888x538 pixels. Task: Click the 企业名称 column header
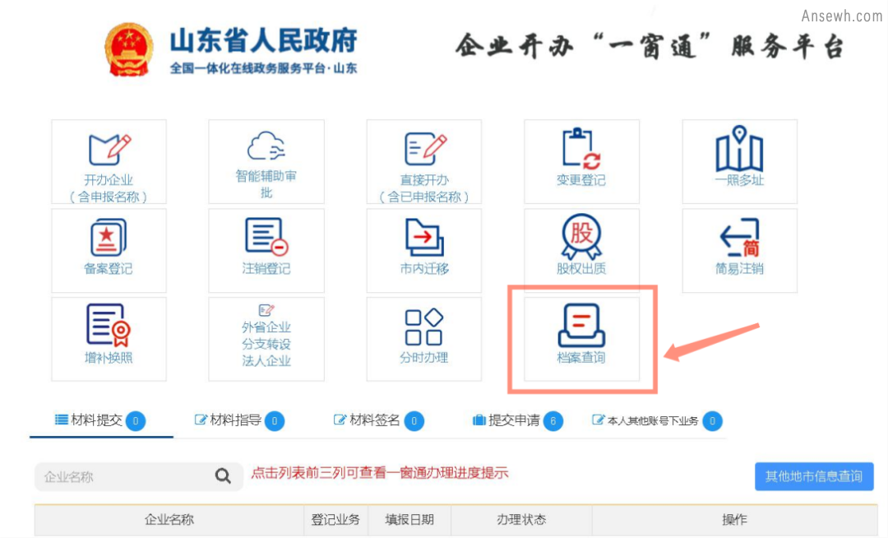(x=169, y=520)
